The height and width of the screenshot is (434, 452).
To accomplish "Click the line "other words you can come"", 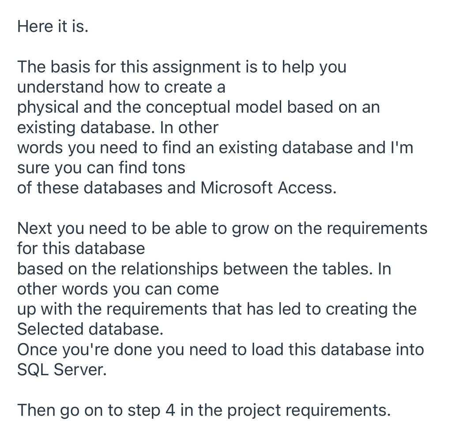I will 118,289.
